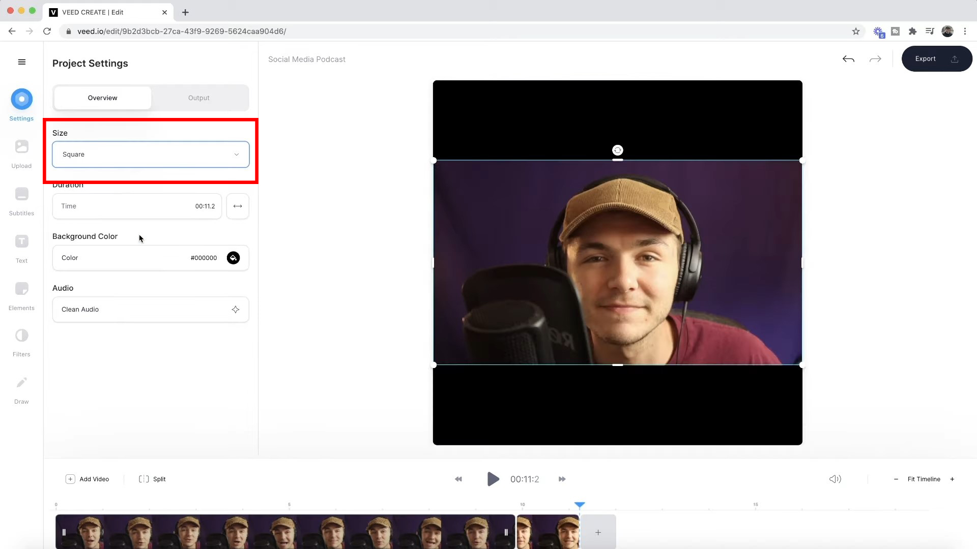This screenshot has height=549, width=977.
Task: Bookmark this page with the star
Action: pos(856,32)
